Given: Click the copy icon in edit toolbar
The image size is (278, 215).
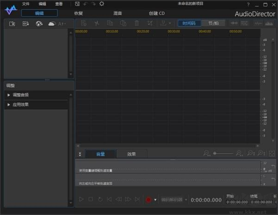Looking at the screenshot, I should click(x=110, y=23).
